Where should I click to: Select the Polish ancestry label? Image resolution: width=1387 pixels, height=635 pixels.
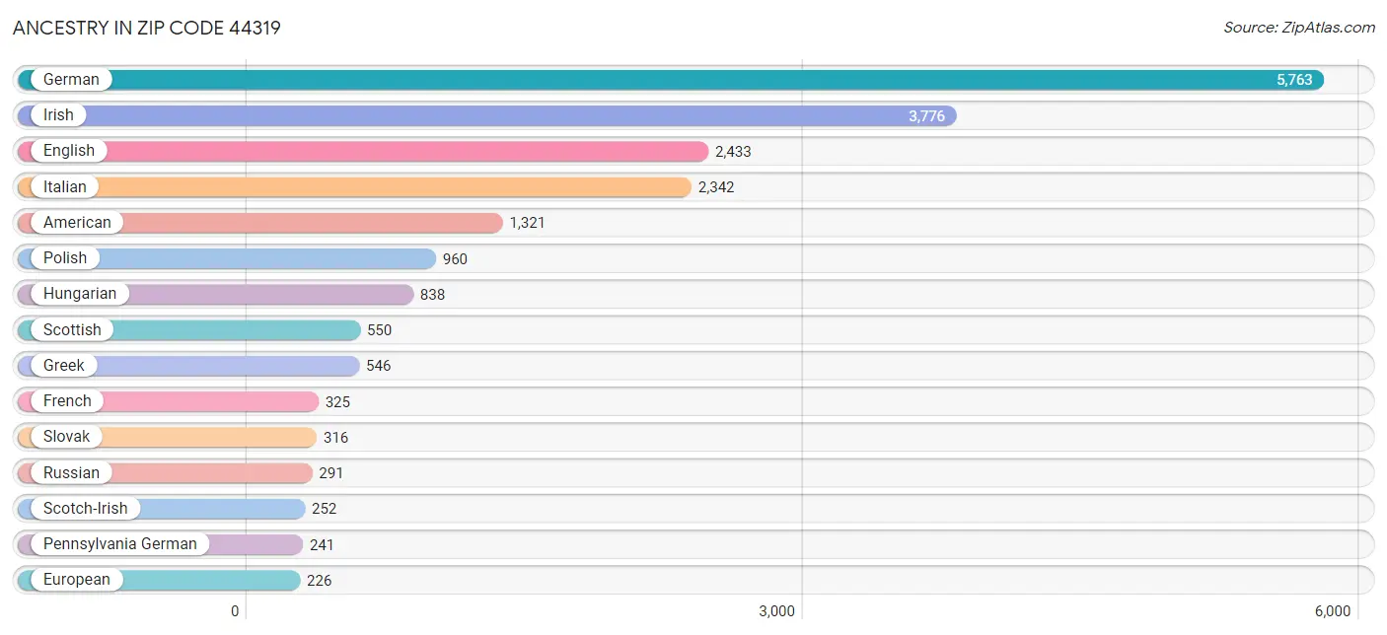65,258
